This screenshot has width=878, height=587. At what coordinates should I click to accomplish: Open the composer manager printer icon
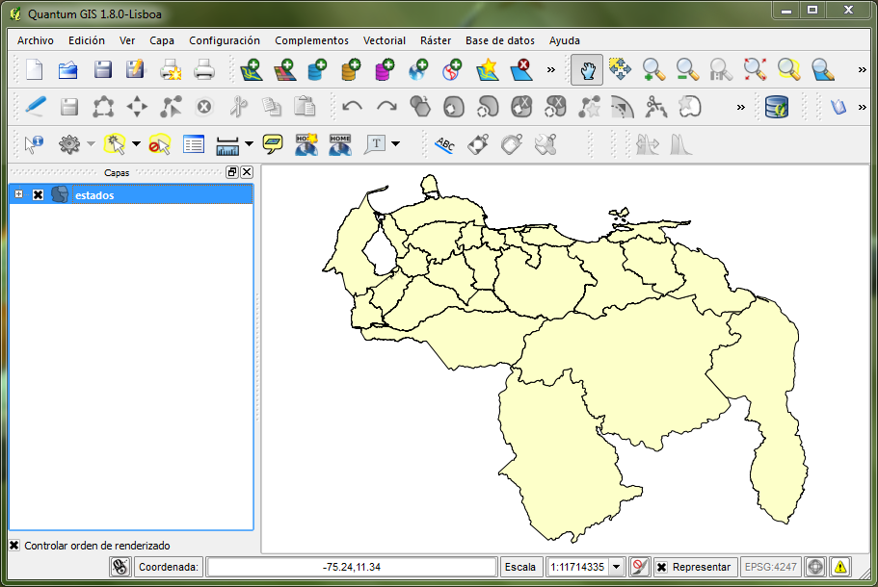pos(204,70)
